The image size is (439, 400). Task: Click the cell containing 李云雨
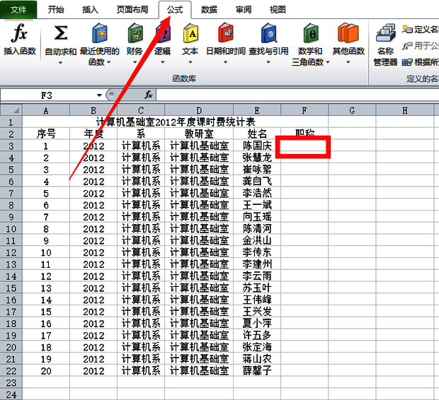pyautogui.click(x=257, y=276)
